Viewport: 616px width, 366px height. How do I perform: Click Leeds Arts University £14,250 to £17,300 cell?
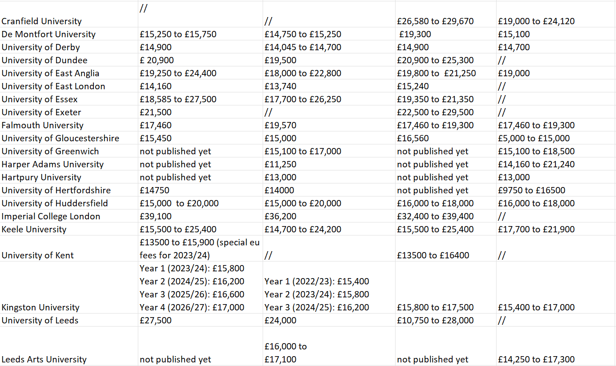click(x=536, y=359)
